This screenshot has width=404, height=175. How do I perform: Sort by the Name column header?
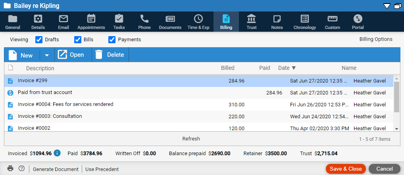pyautogui.click(x=349, y=68)
